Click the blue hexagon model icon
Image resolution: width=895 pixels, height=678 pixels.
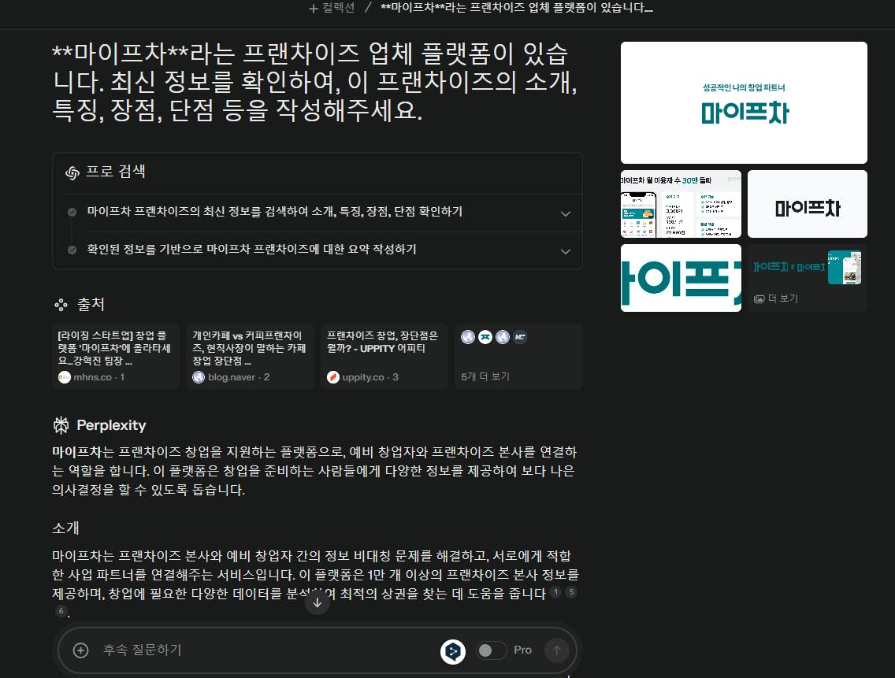point(453,651)
